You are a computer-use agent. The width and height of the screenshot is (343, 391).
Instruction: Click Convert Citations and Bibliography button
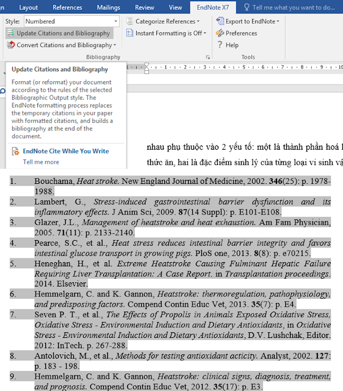pos(62,45)
